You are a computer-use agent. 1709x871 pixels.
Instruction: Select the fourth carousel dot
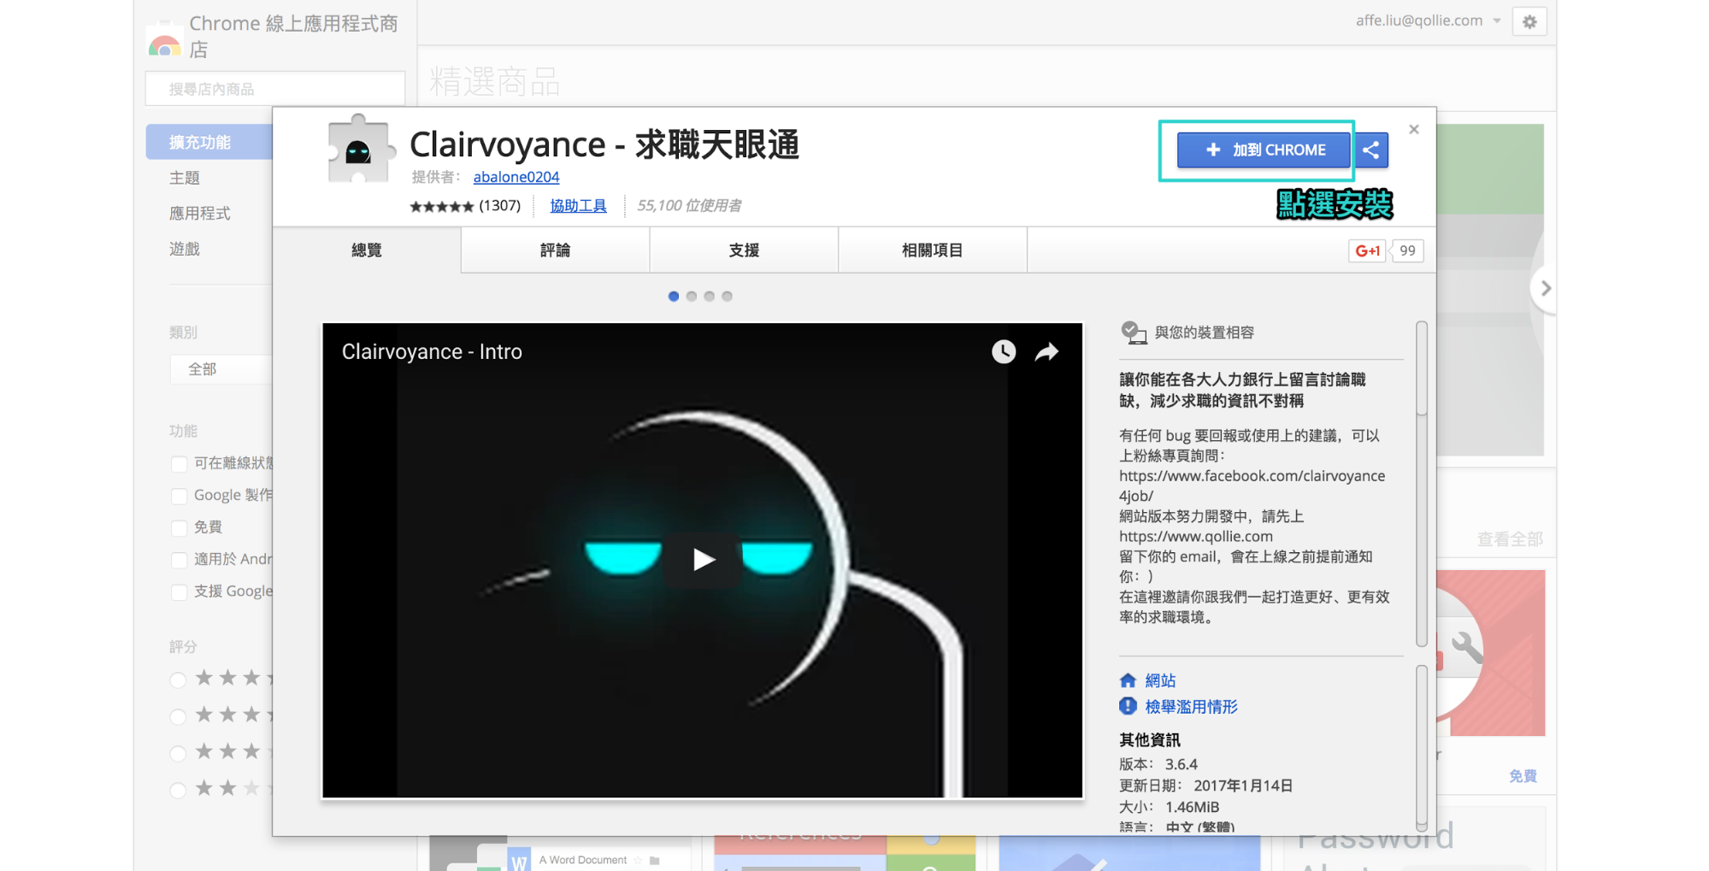point(728,297)
